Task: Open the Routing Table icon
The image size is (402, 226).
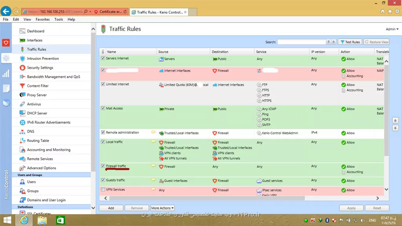Action: coord(22,140)
